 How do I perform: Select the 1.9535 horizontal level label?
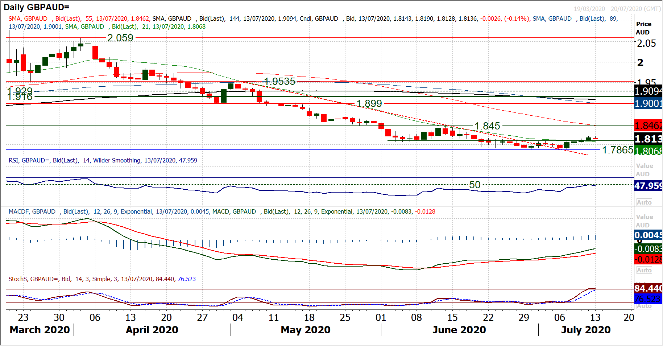[279, 82]
